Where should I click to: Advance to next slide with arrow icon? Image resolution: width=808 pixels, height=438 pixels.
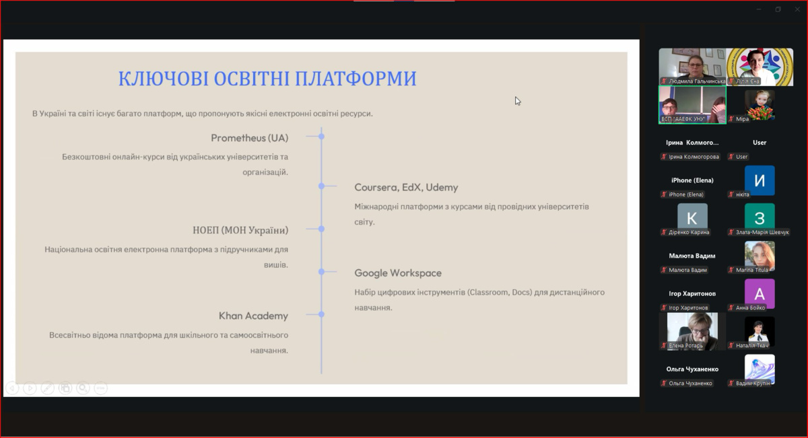click(30, 388)
